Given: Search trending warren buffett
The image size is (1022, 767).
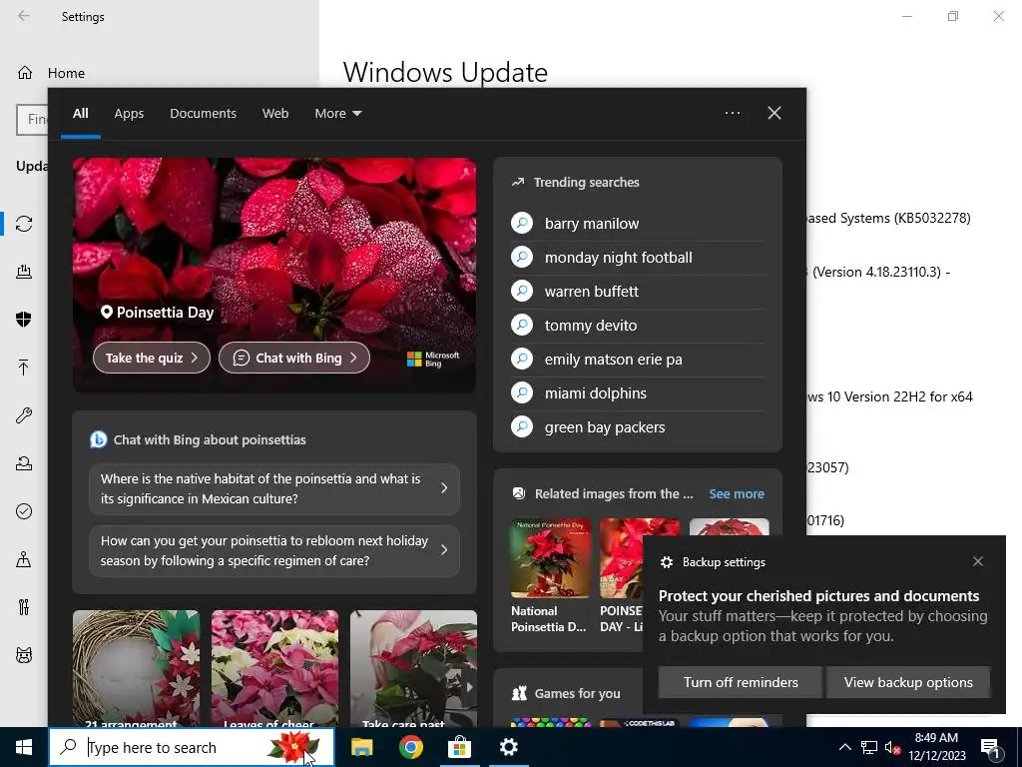Looking at the screenshot, I should 638,292.
